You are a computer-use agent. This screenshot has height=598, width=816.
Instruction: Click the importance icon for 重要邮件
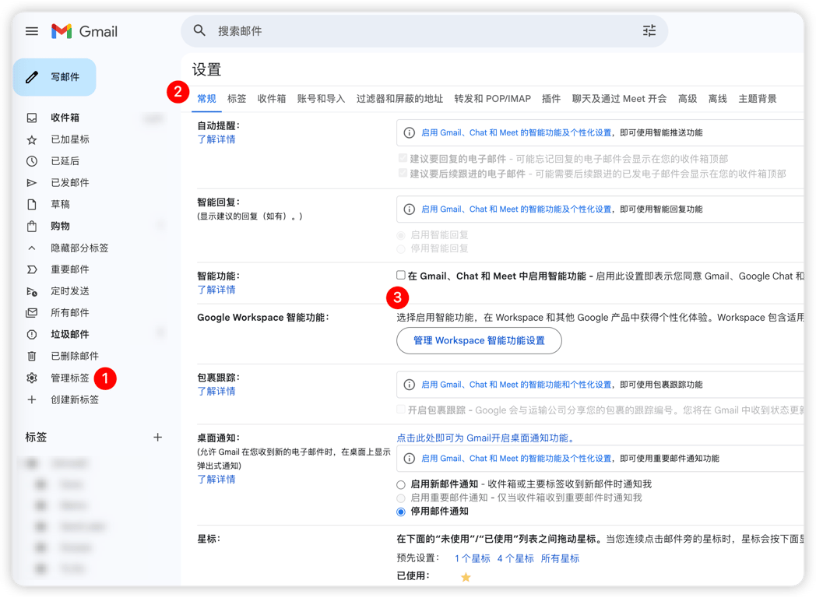(32, 269)
